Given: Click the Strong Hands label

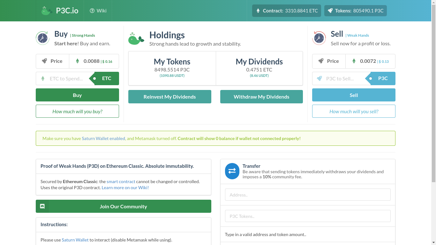Looking at the screenshot, I should (83, 35).
